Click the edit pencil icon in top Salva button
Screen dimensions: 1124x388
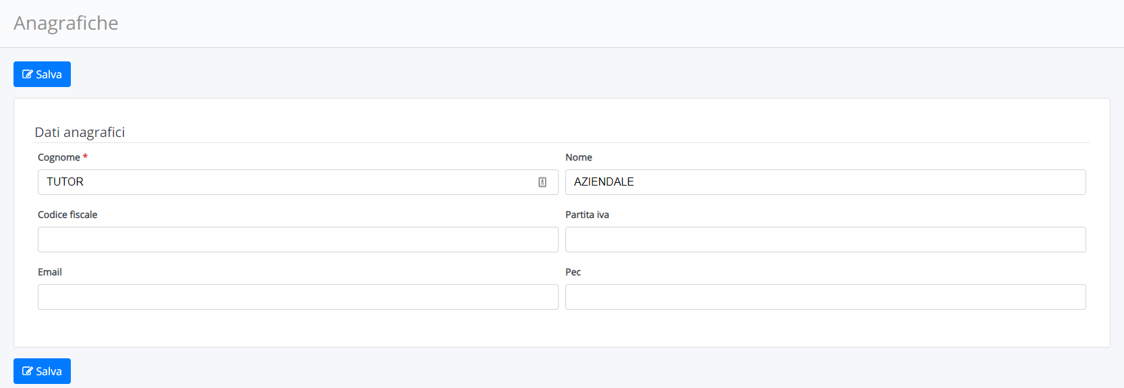pyautogui.click(x=28, y=74)
